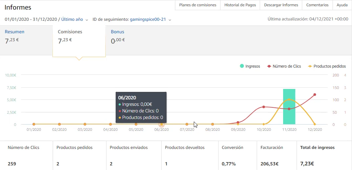
Task: Click the yellow orders point at 10/2020
Action: tap(264, 124)
